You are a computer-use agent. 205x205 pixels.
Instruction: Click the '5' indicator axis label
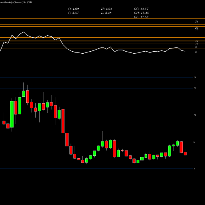tap(196, 52)
